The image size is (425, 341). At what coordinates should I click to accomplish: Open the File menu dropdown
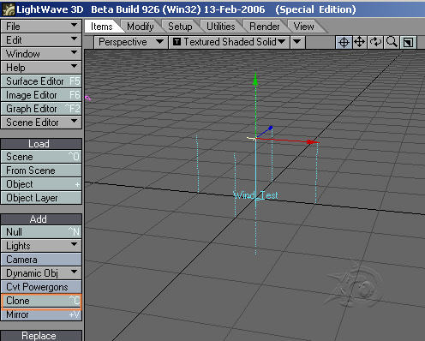pyautogui.click(x=41, y=27)
